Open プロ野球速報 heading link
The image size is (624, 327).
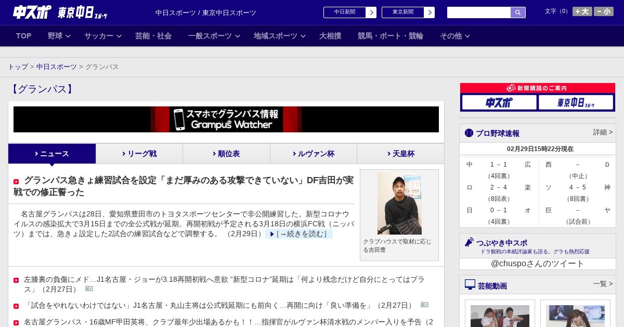click(x=498, y=133)
